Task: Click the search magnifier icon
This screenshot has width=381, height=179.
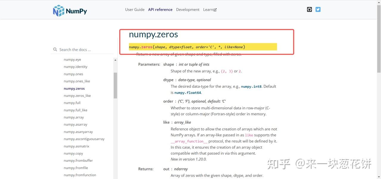Action: point(55,49)
